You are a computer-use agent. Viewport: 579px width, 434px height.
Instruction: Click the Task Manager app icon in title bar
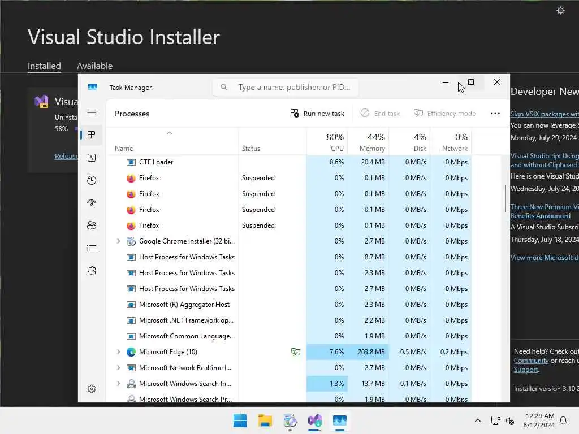pos(93,87)
